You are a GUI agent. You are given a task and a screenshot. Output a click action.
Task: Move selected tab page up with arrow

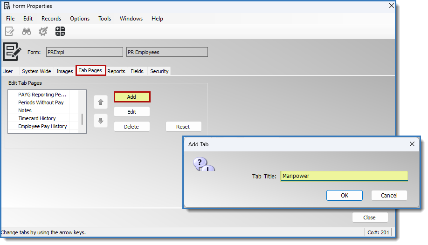point(101,102)
